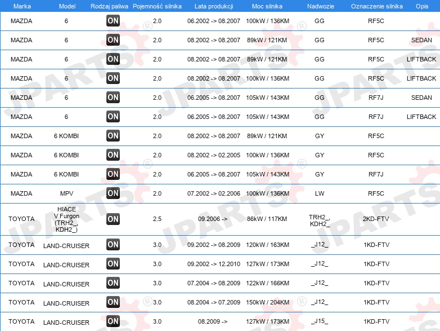Click 1KD-FTV engine code in _J15_ row
The image size is (440, 331).
pos(376,321)
